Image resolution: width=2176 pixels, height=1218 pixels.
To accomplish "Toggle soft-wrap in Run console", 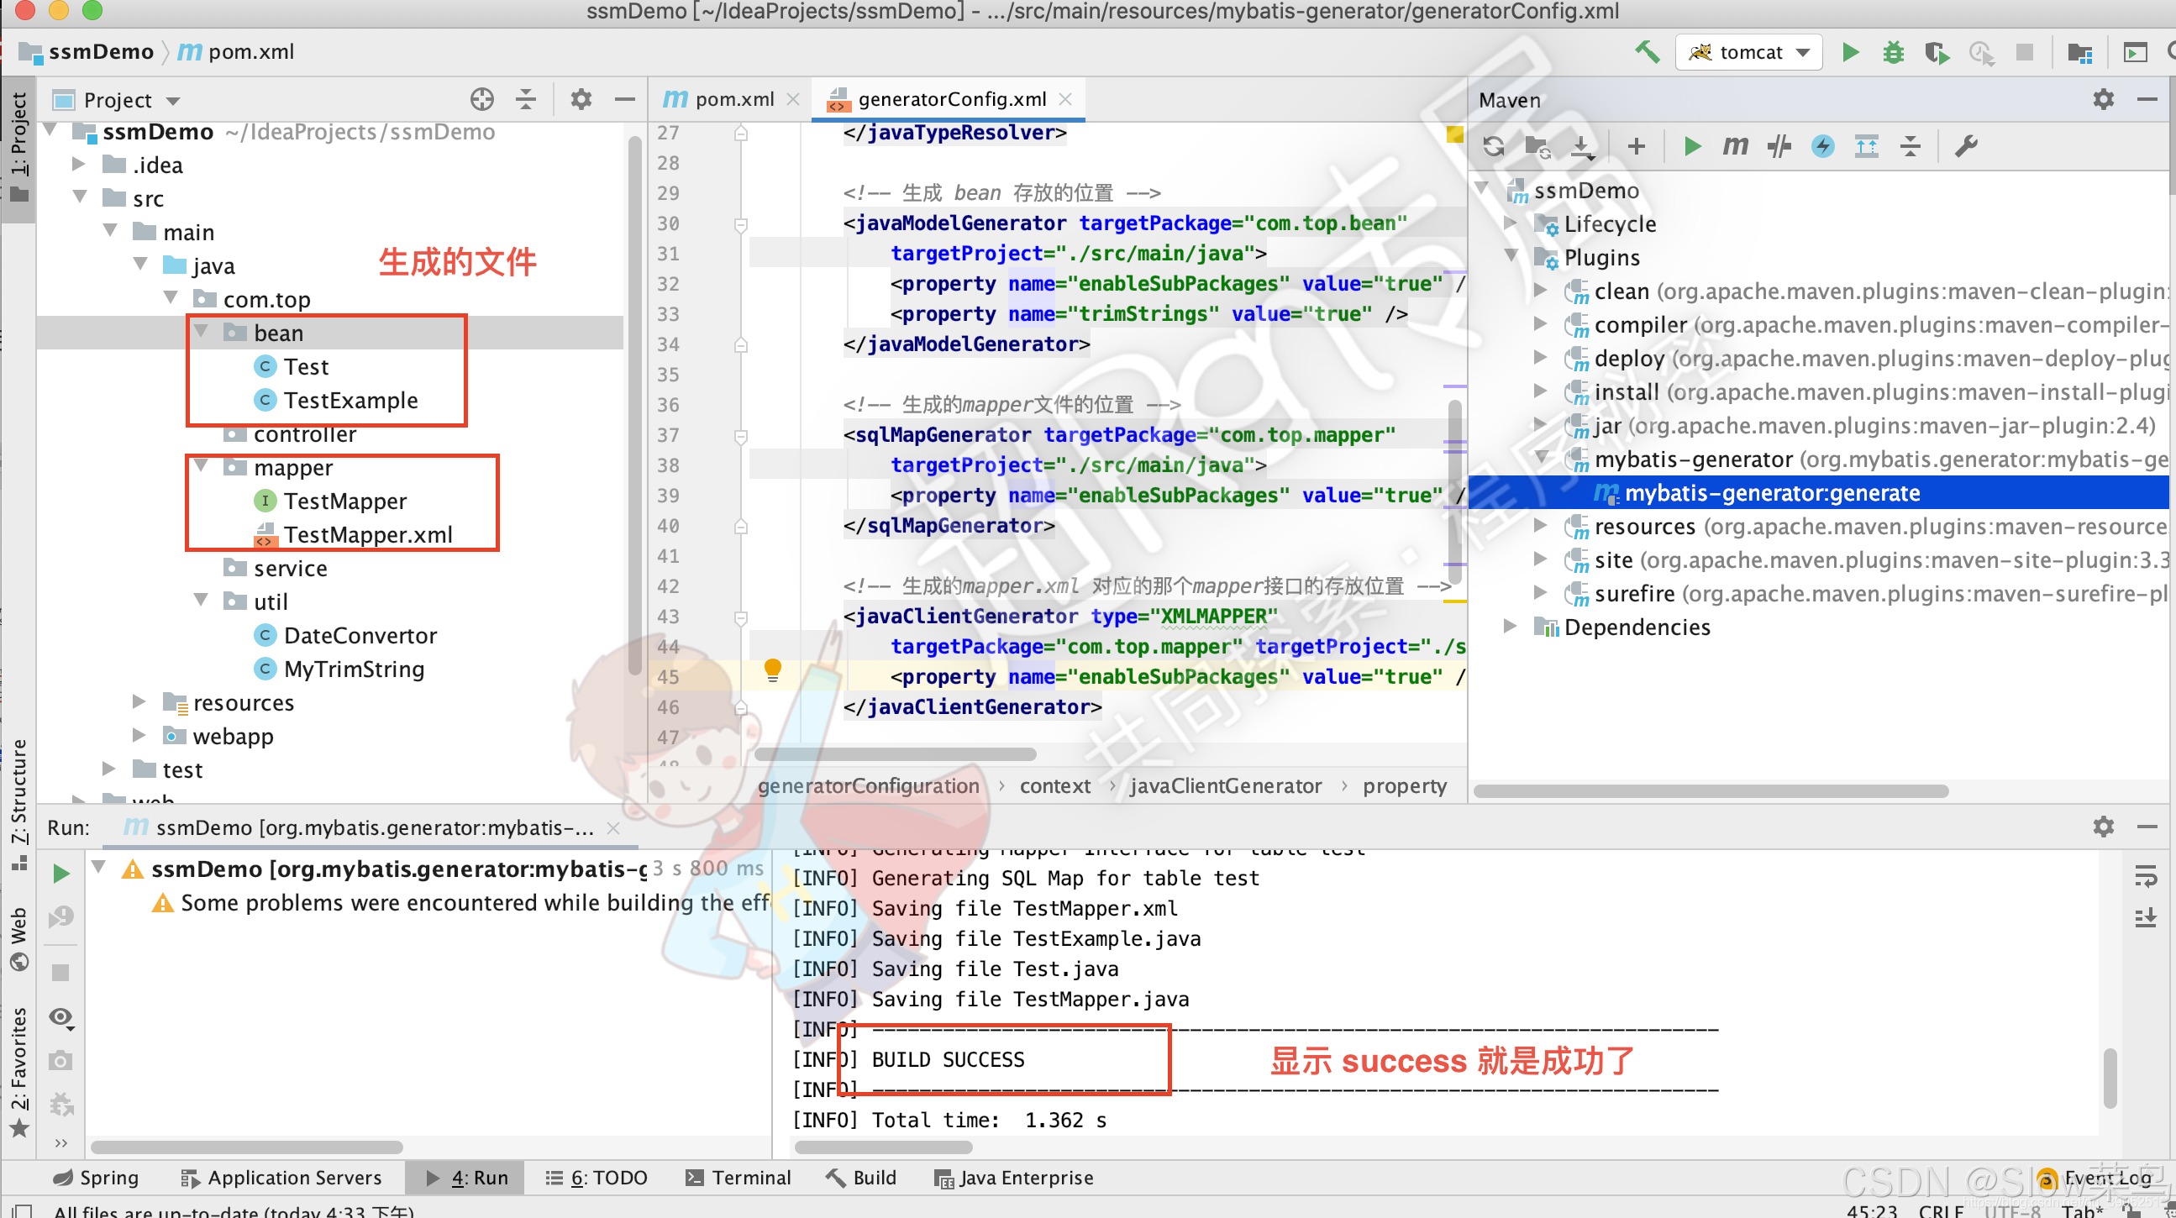I will 2146,876.
